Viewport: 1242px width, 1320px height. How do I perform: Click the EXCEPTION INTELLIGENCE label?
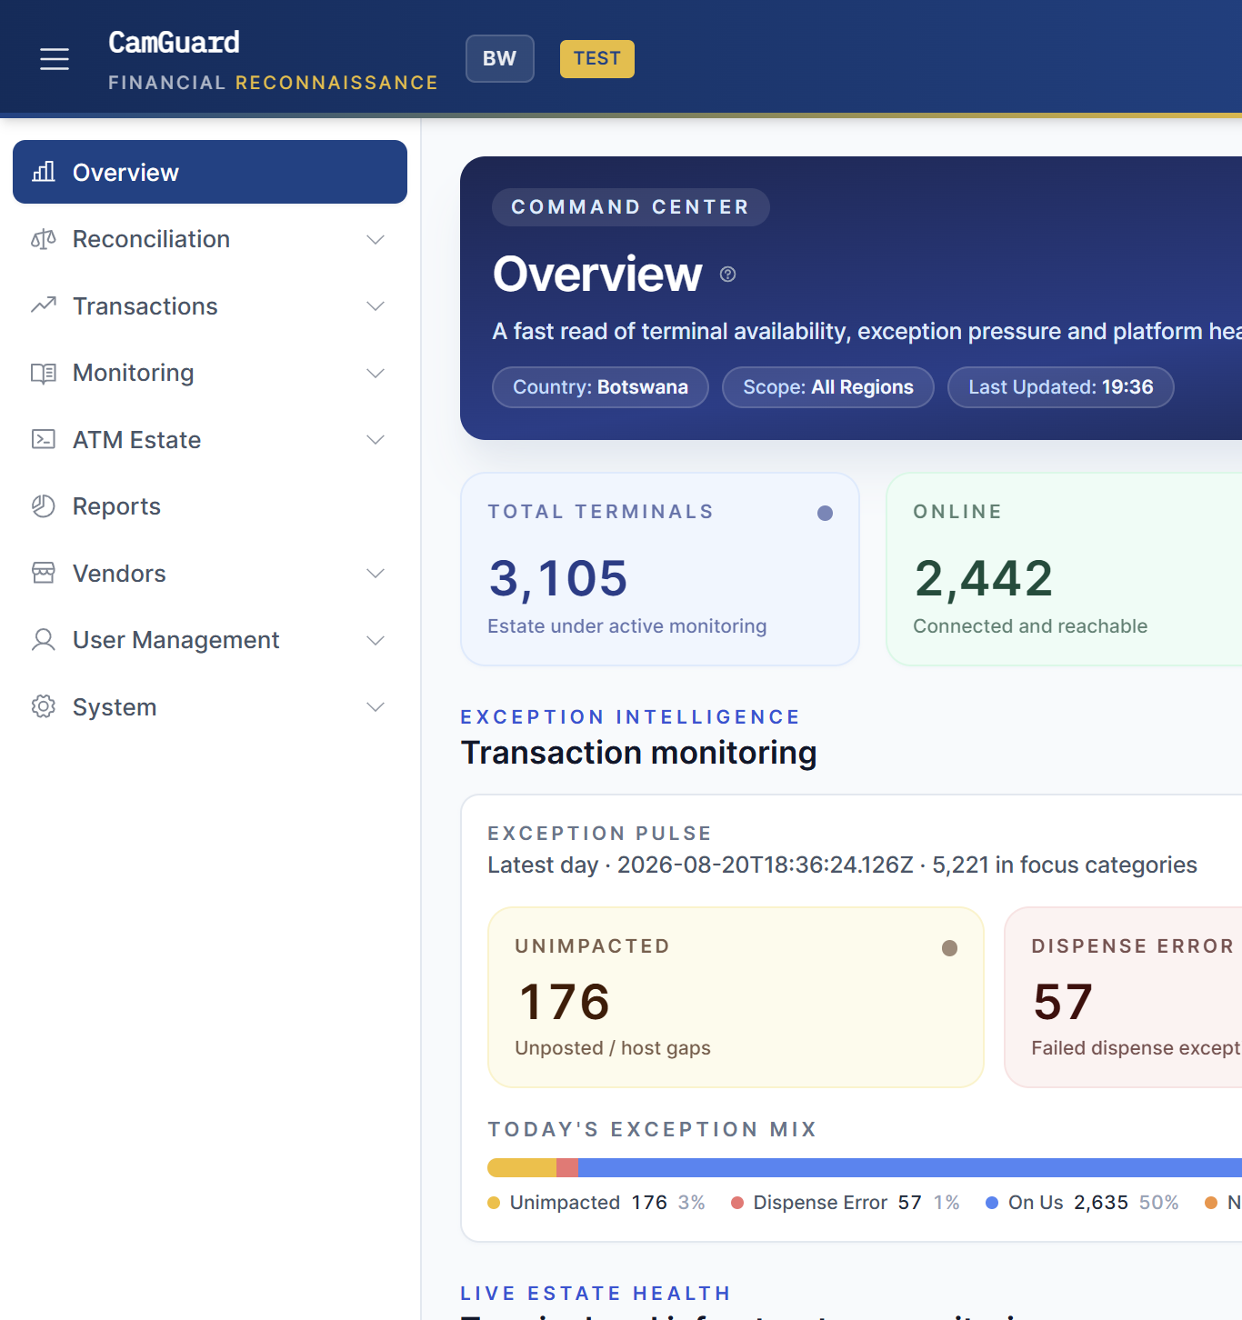pyautogui.click(x=630, y=717)
